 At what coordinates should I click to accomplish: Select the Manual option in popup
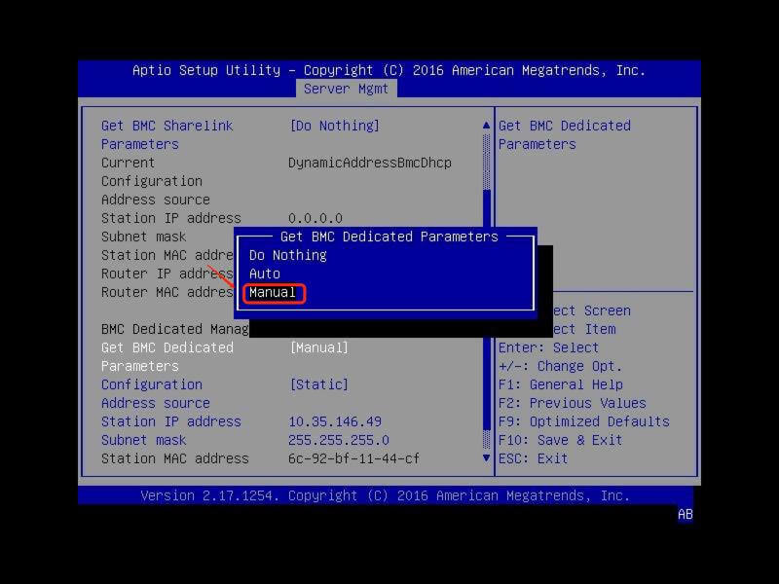(x=273, y=293)
